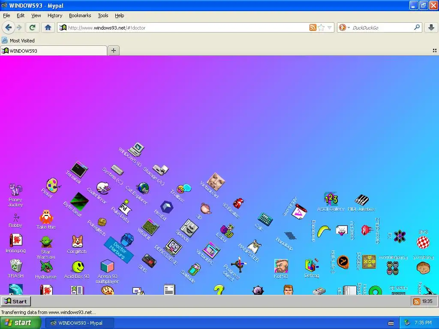Reload the current page
This screenshot has height=329, width=439.
[x=33, y=27]
